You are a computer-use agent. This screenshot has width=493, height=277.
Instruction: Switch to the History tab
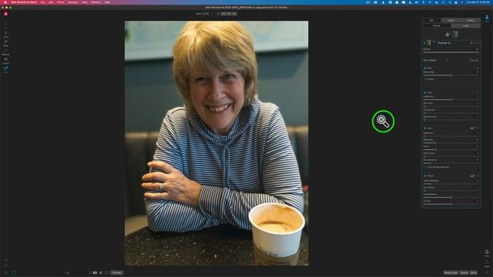471,21
